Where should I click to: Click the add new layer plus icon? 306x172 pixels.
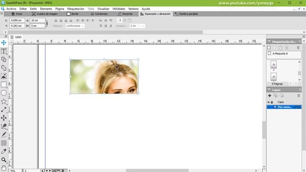(270, 96)
